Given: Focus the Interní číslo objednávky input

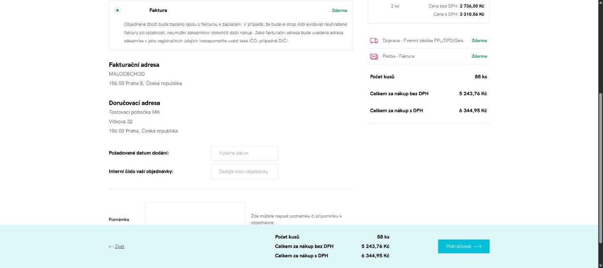Looking at the screenshot, I should [x=244, y=172].
